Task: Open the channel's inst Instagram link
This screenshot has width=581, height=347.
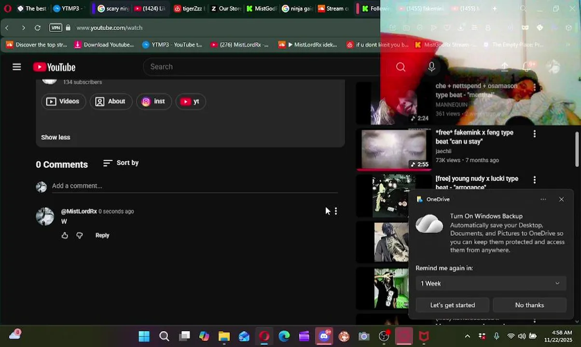Action: tap(154, 101)
